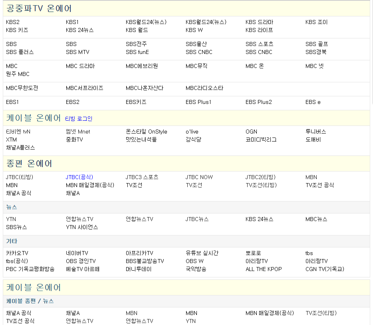Click the 아프리카TV link
373x325 pixels.
click(x=139, y=253)
